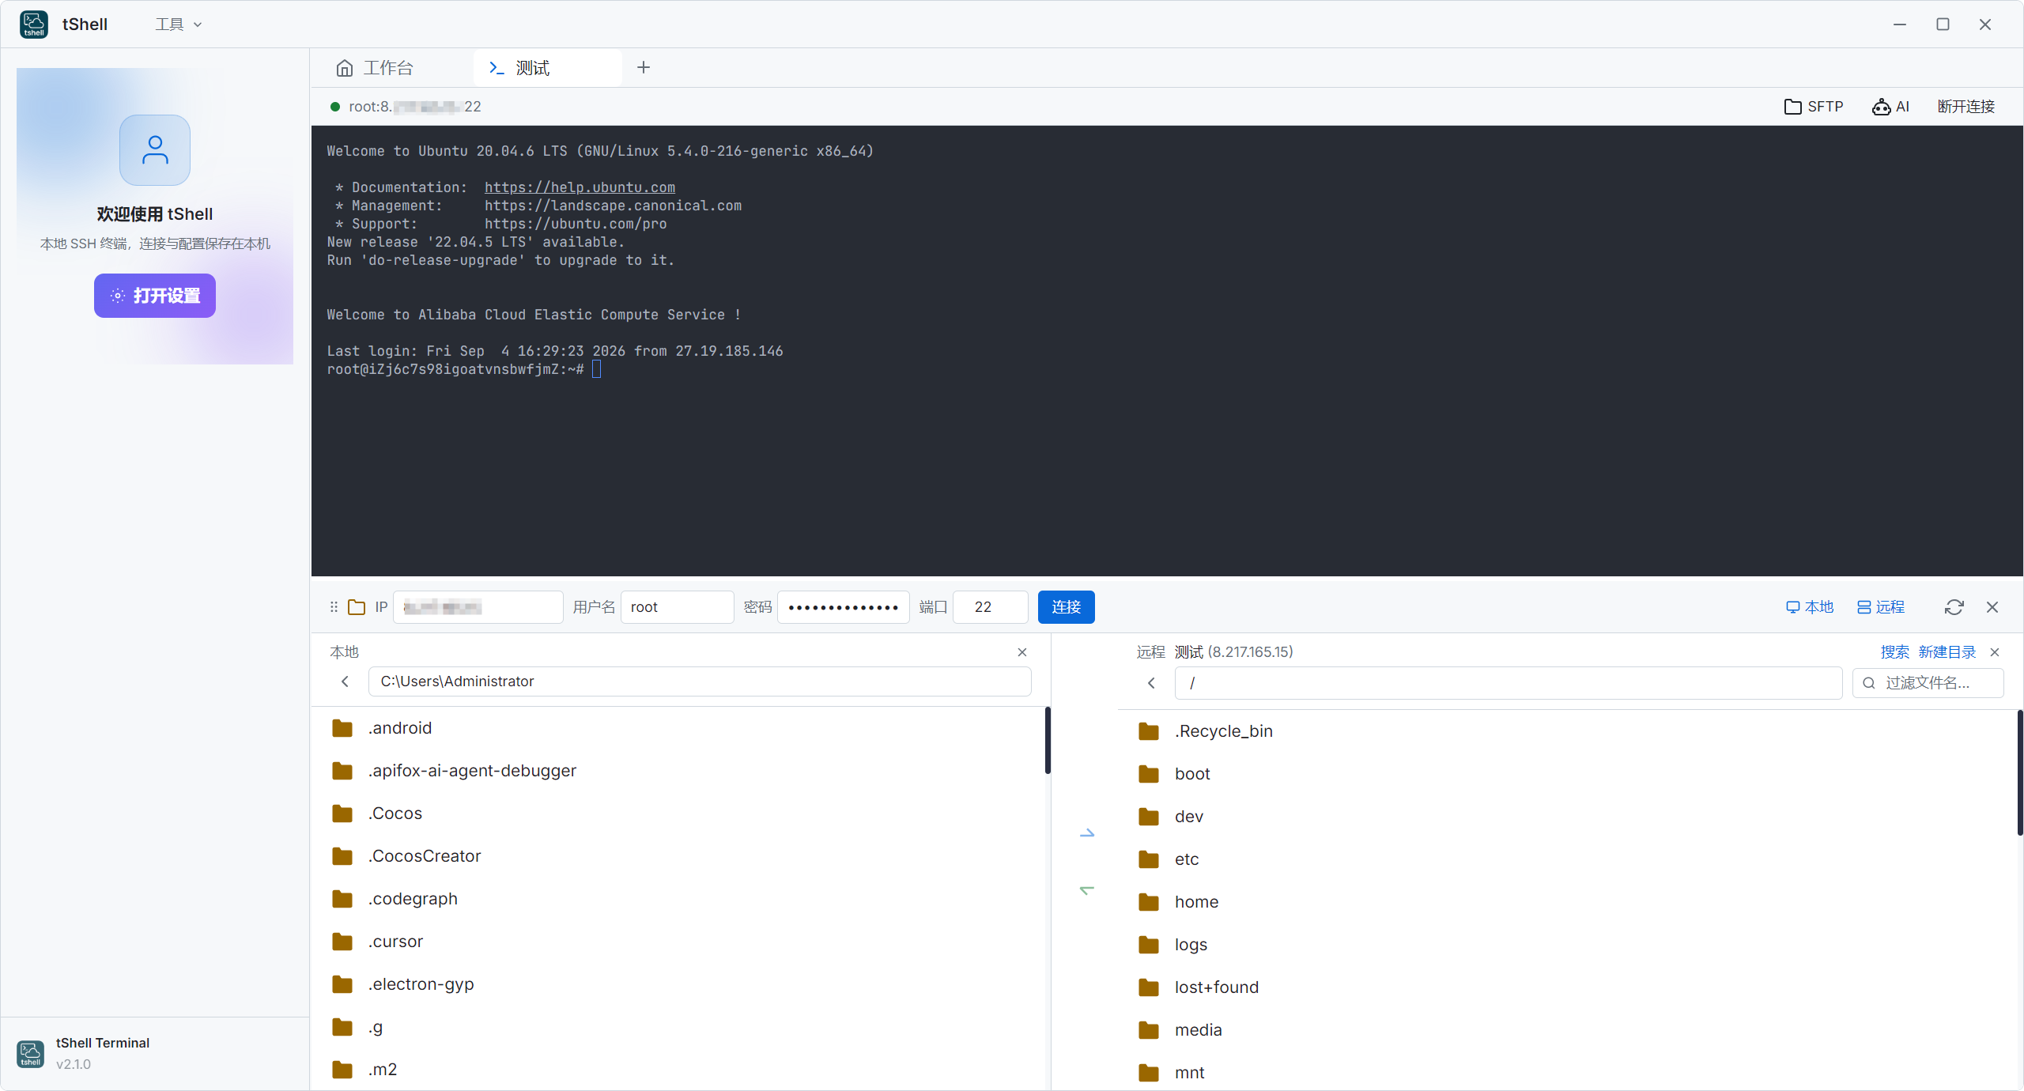Go back in the remote path
The image size is (2024, 1091).
click(x=1151, y=683)
